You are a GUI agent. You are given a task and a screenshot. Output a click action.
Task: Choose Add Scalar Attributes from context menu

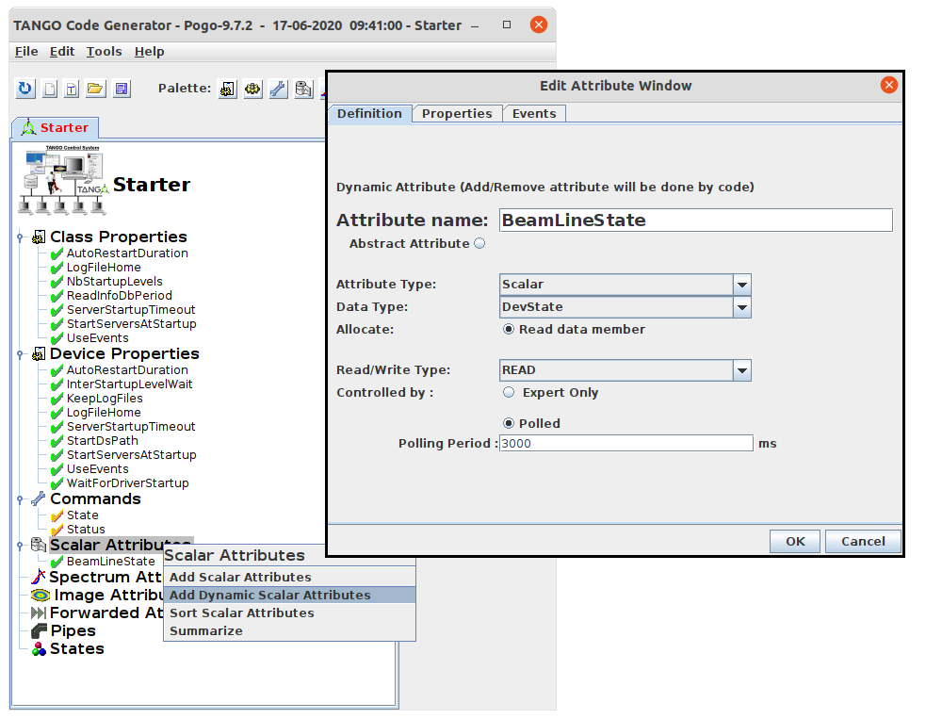[x=289, y=577]
